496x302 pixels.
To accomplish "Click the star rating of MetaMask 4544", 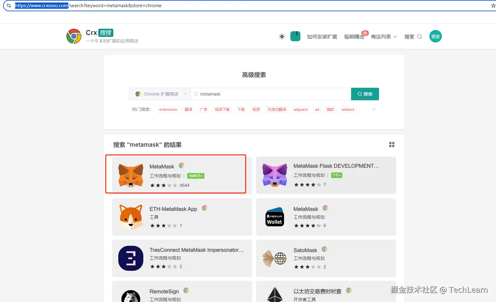I will [x=164, y=185].
